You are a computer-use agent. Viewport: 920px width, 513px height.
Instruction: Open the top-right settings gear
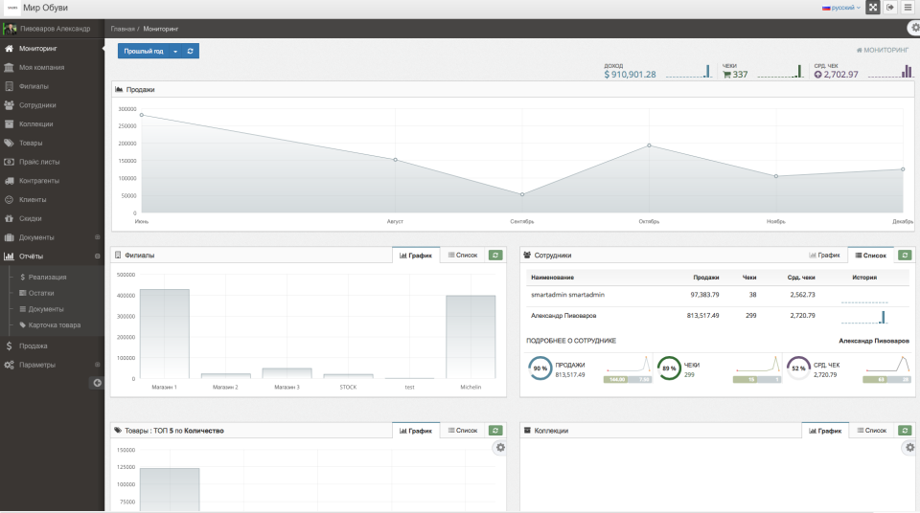pos(914,28)
